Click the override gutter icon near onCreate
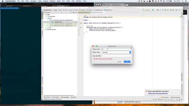The image size is (189, 106). [81, 27]
